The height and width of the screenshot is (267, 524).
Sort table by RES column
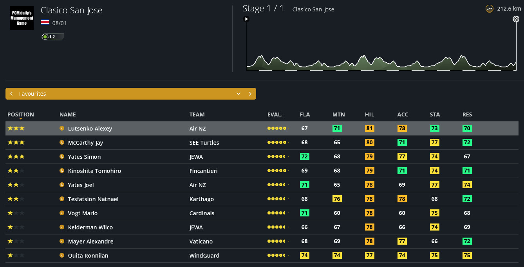pos(467,114)
